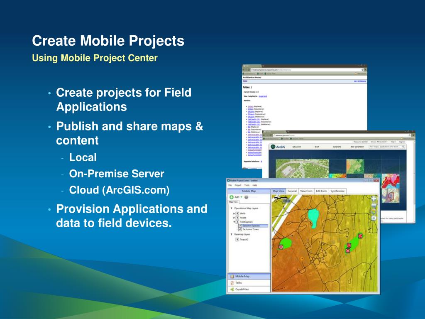Click the zoom out minus icon on the map
The width and height of the screenshot is (425, 319).
point(374,206)
